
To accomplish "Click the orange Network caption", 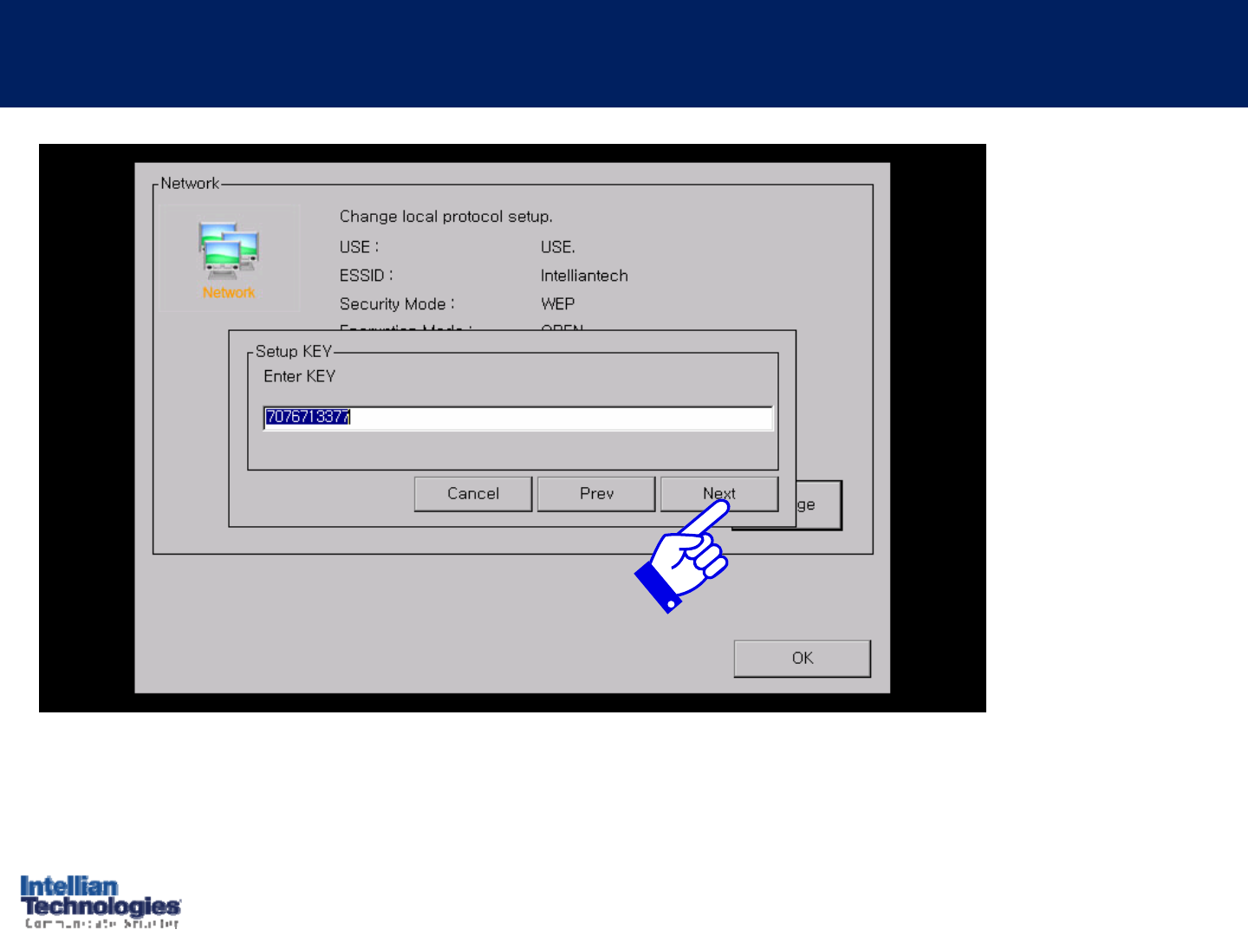I will click(229, 293).
